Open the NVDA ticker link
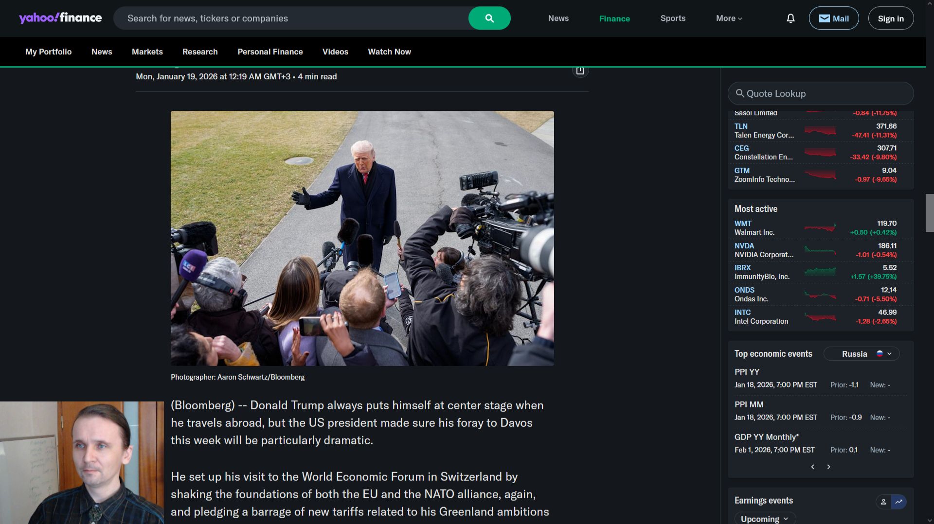The image size is (934, 524). (744, 246)
